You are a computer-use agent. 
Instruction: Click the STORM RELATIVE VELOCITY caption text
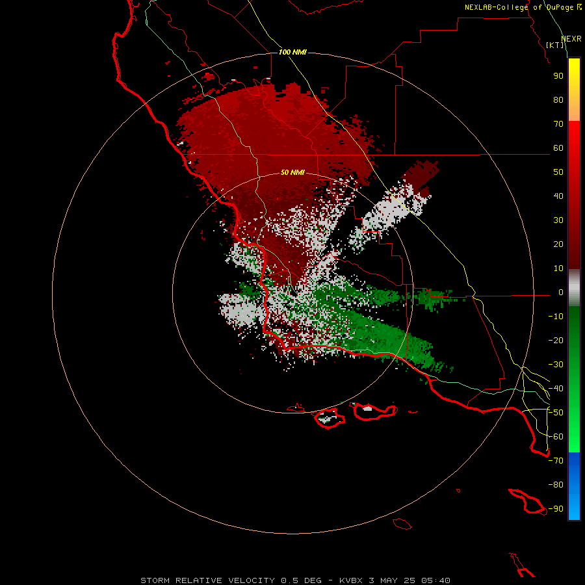(x=207, y=580)
